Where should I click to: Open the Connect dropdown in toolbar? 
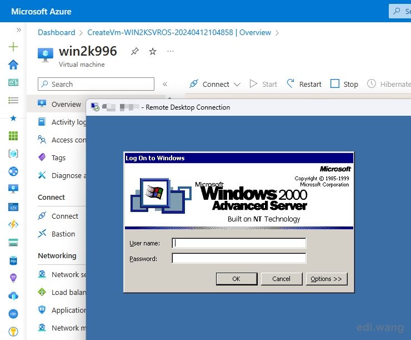tap(215, 84)
